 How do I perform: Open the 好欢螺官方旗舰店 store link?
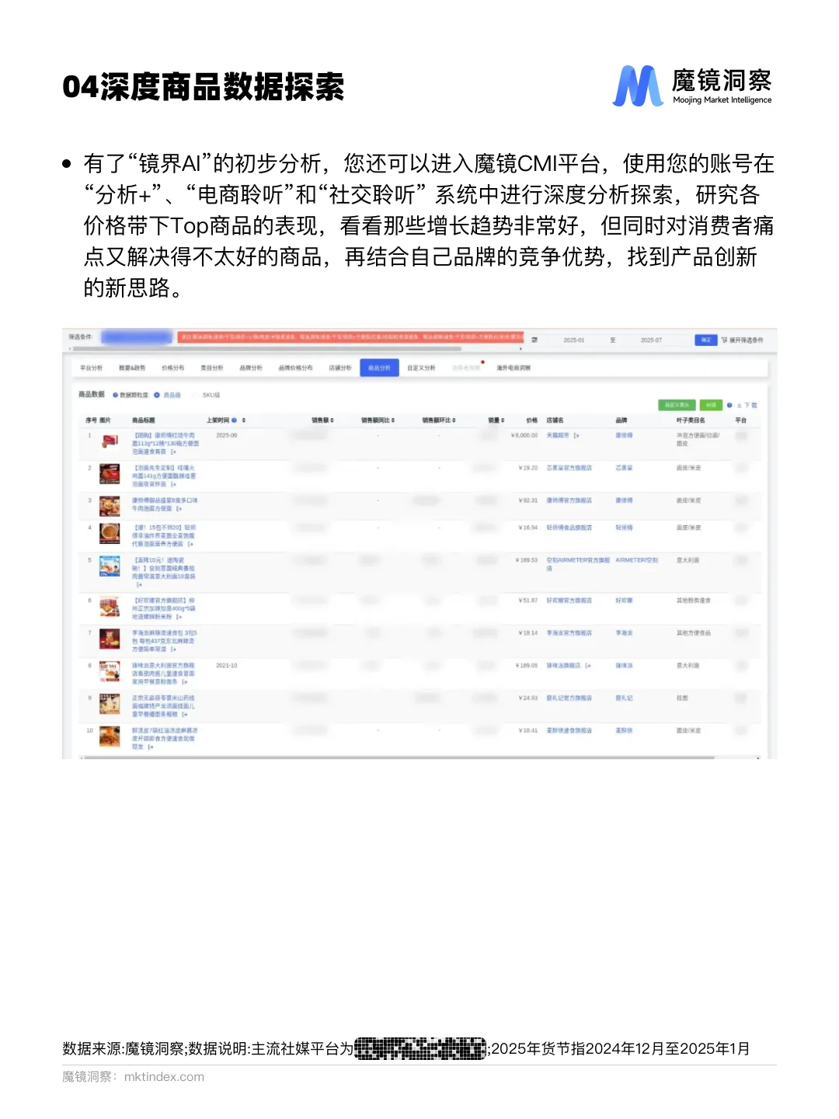(x=569, y=601)
